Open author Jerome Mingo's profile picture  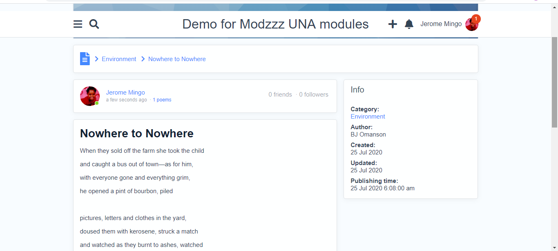pyautogui.click(x=89, y=96)
